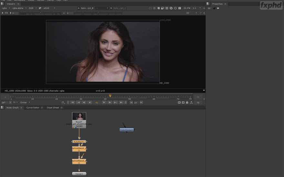Step back one frame button
Image resolution: width=284 pixels, height=177 pixels.
(x=84, y=102)
